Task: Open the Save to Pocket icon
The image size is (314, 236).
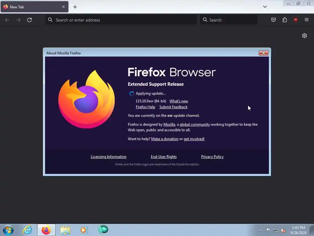Action: (274, 20)
